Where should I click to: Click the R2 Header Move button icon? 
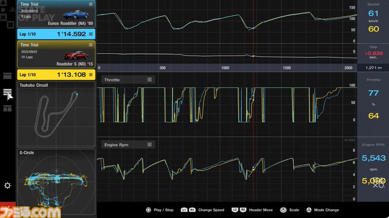[x=243, y=210]
